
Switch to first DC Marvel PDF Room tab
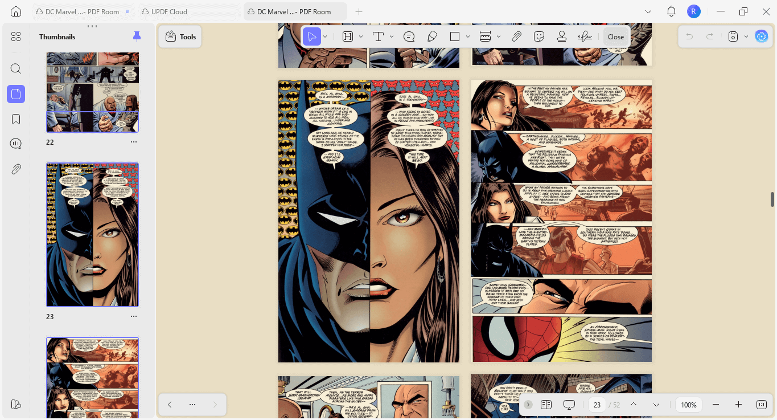click(x=83, y=11)
